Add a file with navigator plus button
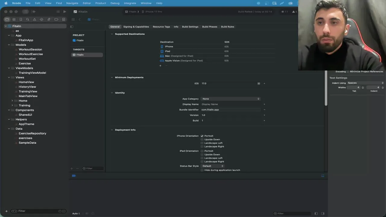 (6, 211)
